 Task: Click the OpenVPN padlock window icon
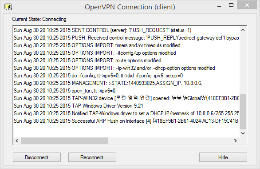pos(8,7)
